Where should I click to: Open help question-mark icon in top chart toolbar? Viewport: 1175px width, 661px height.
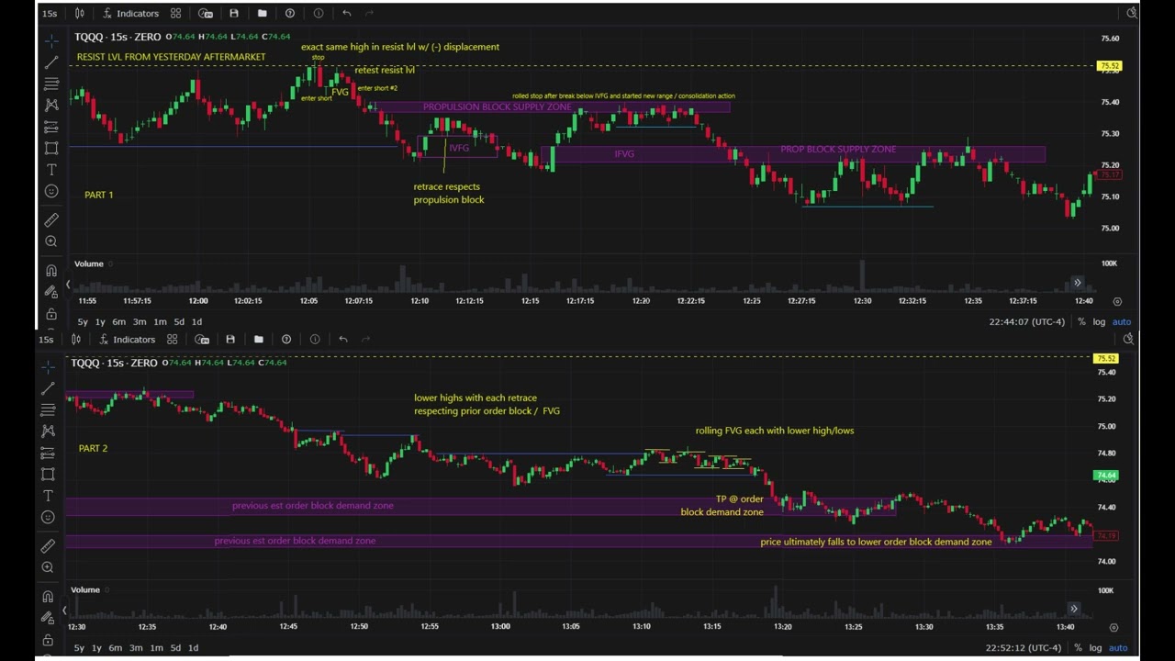pos(290,13)
